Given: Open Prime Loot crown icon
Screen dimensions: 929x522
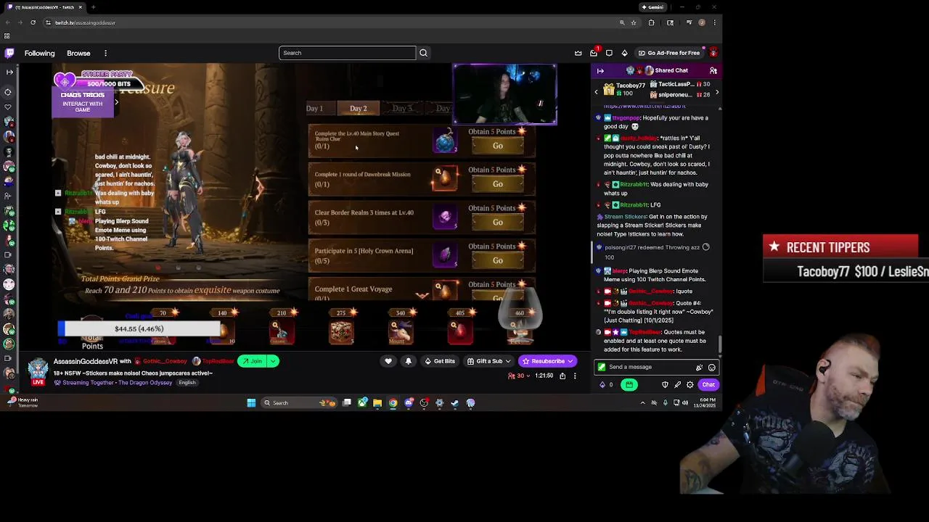Looking at the screenshot, I should pyautogui.click(x=578, y=53).
